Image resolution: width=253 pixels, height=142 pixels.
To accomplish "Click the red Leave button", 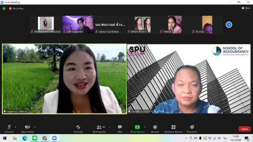I will point(244,129).
